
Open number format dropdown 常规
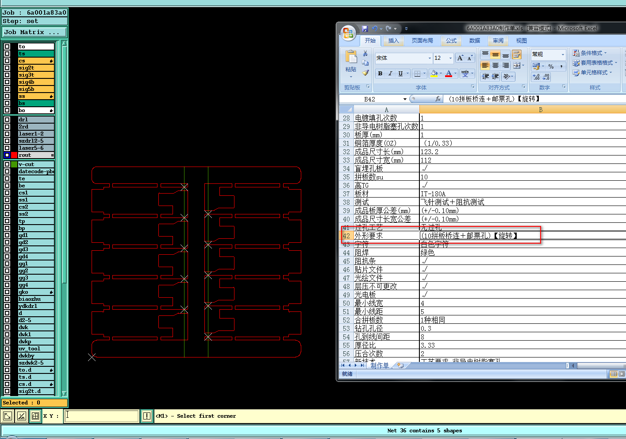pos(563,54)
